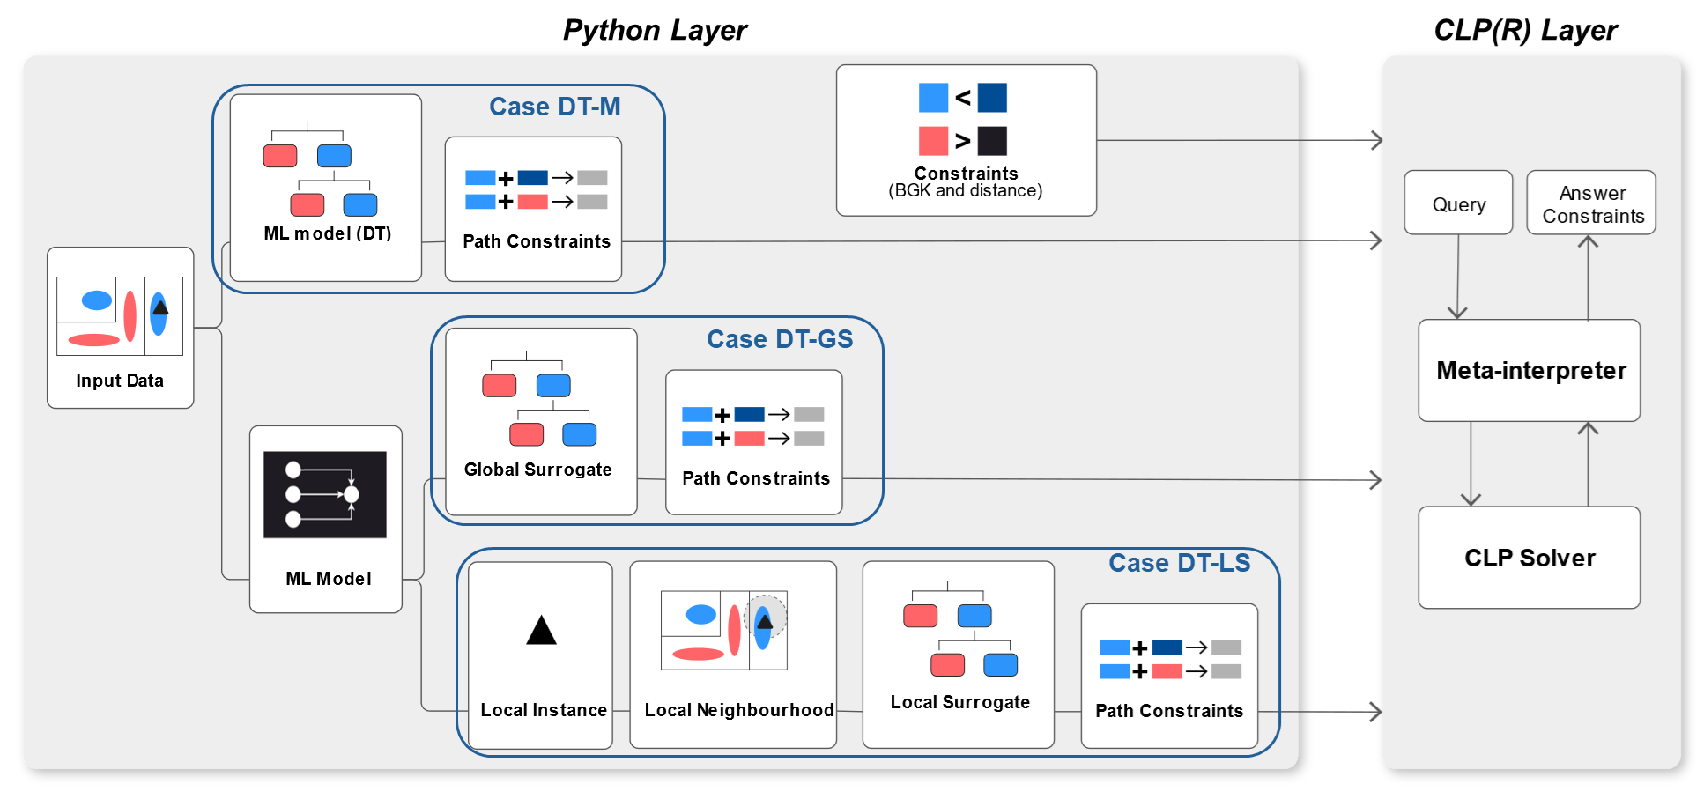Image resolution: width=1704 pixels, height=799 pixels.
Task: Click "Path Constraints" label in Case DT-GS
Action: [756, 478]
